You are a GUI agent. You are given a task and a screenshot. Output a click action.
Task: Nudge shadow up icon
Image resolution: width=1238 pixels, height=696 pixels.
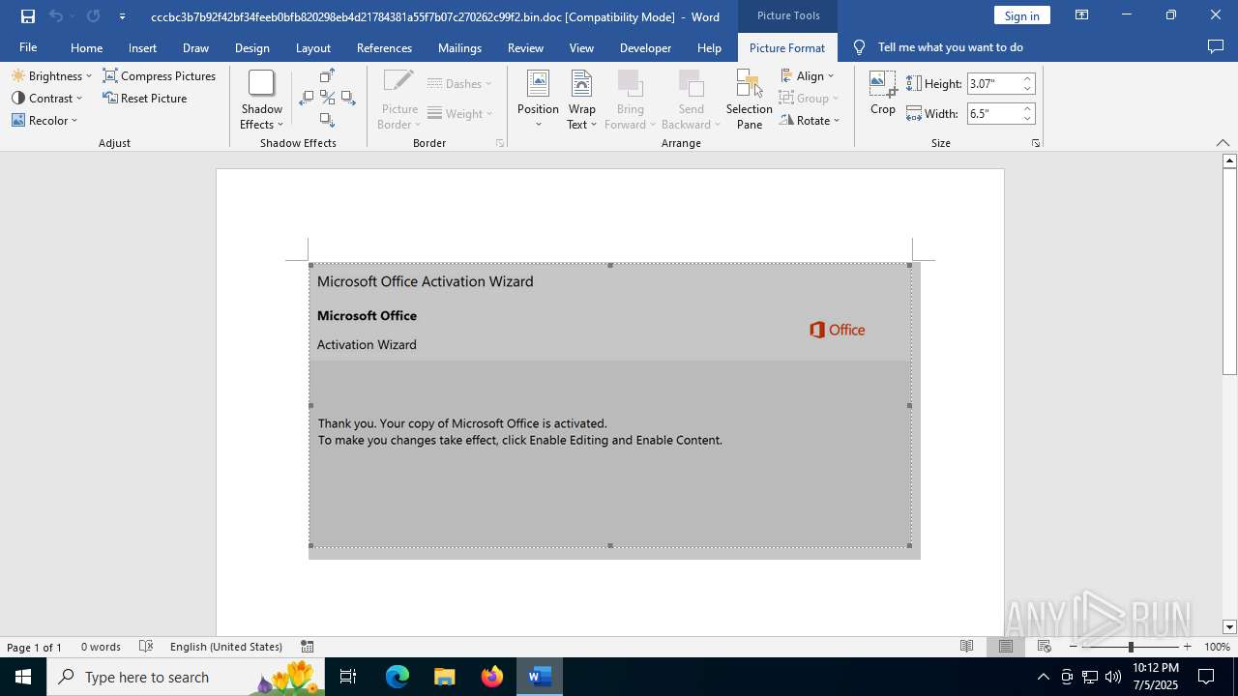(x=328, y=75)
